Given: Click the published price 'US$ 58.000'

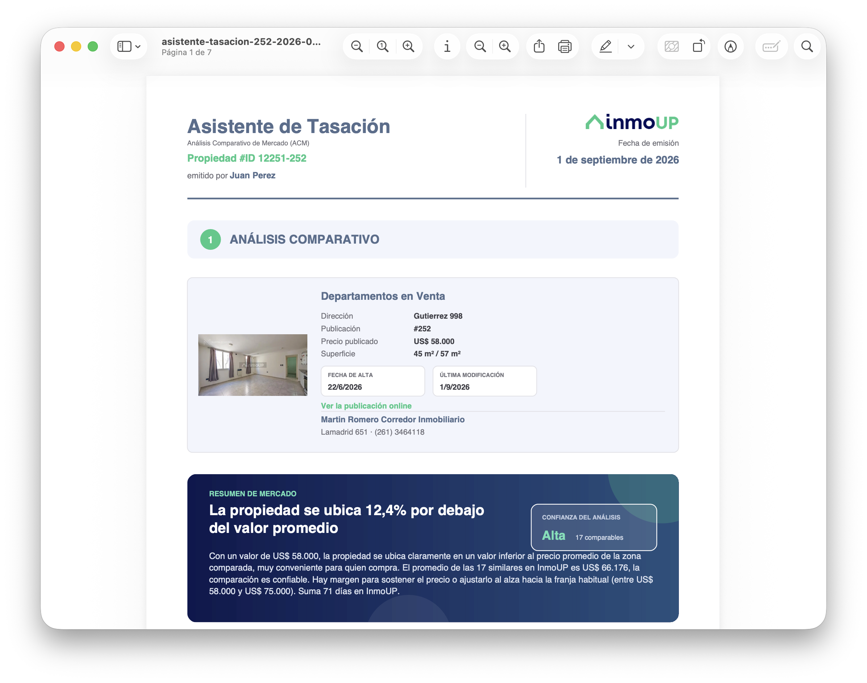Looking at the screenshot, I should (434, 341).
